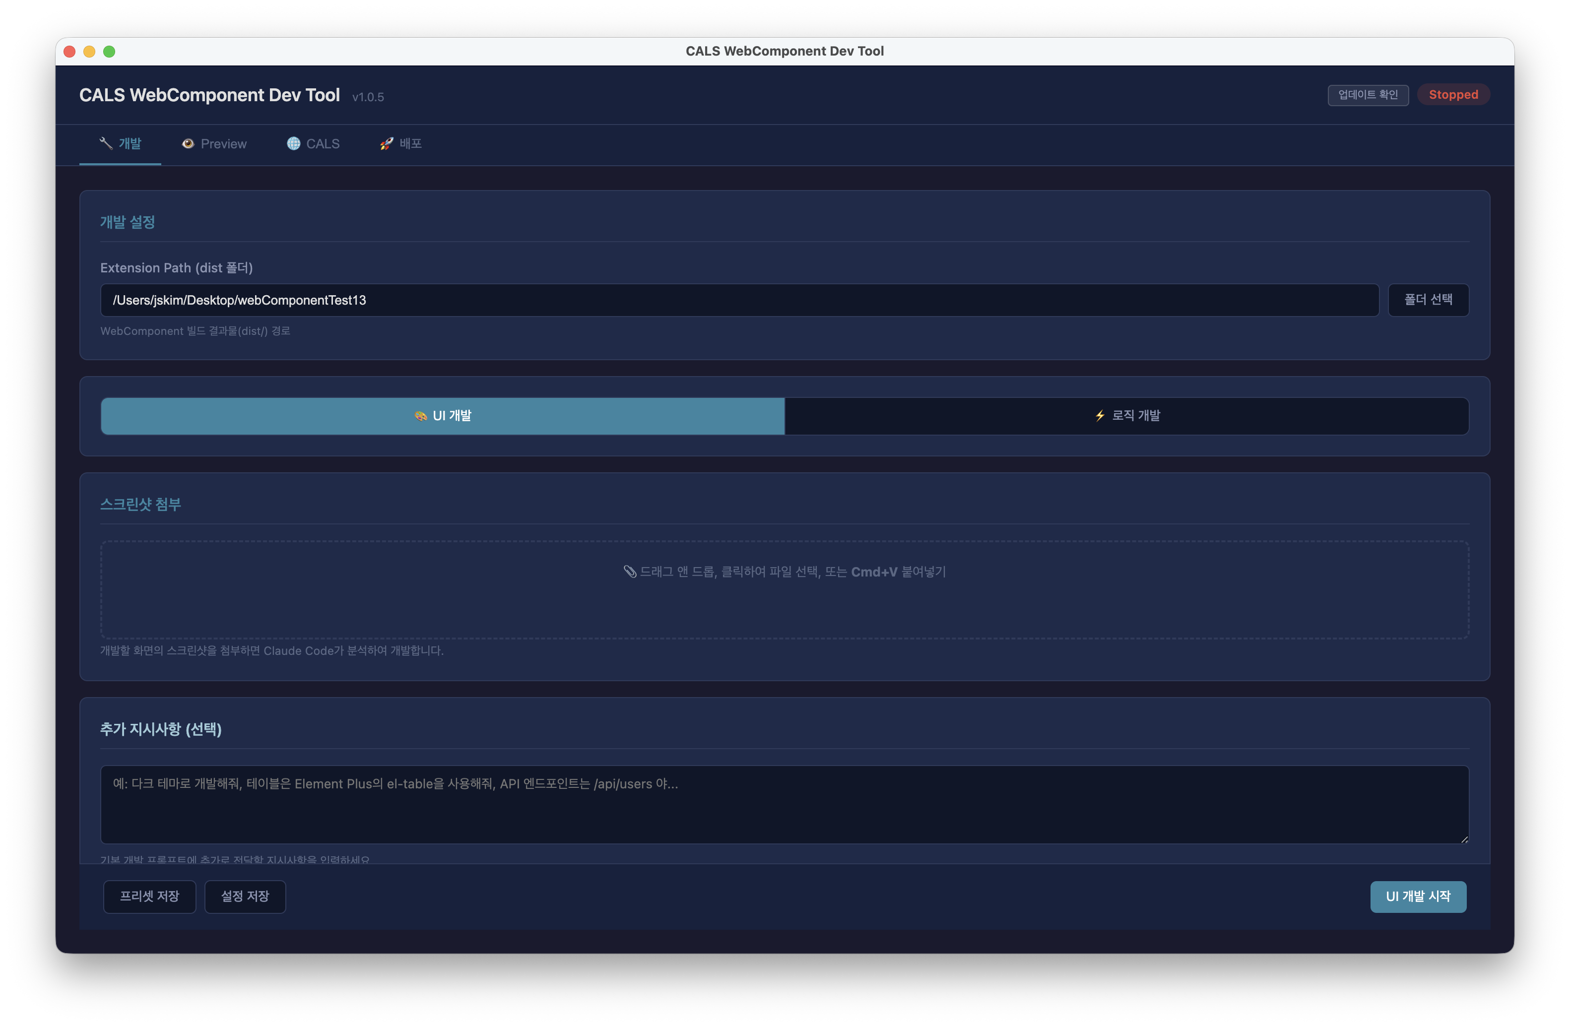The height and width of the screenshot is (1027, 1570).
Task: Minimize the window with the yellow button
Action: (90, 52)
